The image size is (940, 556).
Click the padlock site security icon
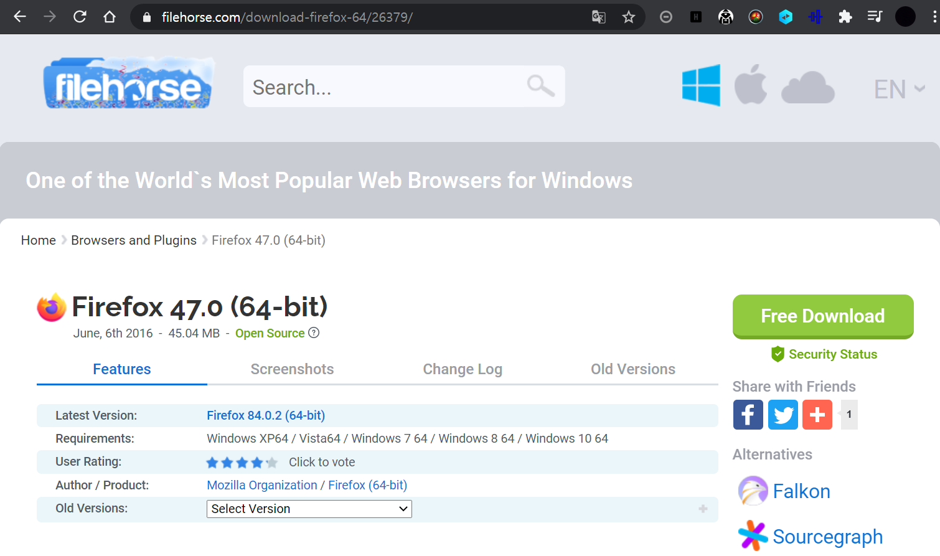[147, 17]
